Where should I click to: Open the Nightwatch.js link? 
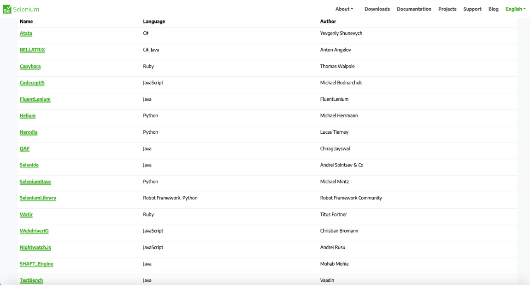[35, 247]
